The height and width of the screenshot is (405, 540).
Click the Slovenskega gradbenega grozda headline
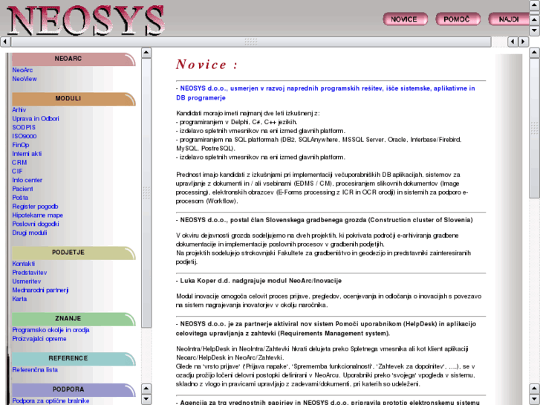325,220
